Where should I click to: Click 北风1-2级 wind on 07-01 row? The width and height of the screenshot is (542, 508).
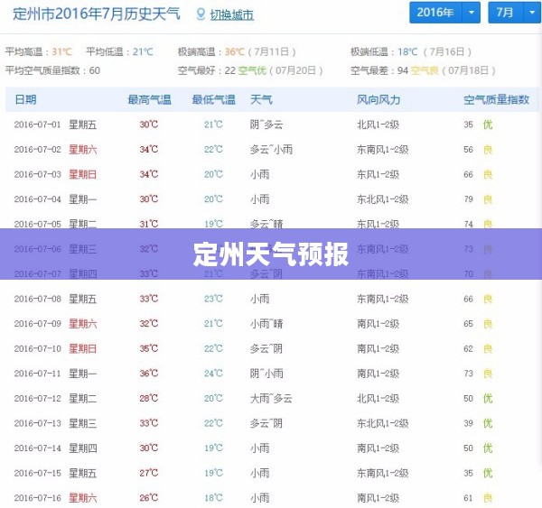coord(378,125)
